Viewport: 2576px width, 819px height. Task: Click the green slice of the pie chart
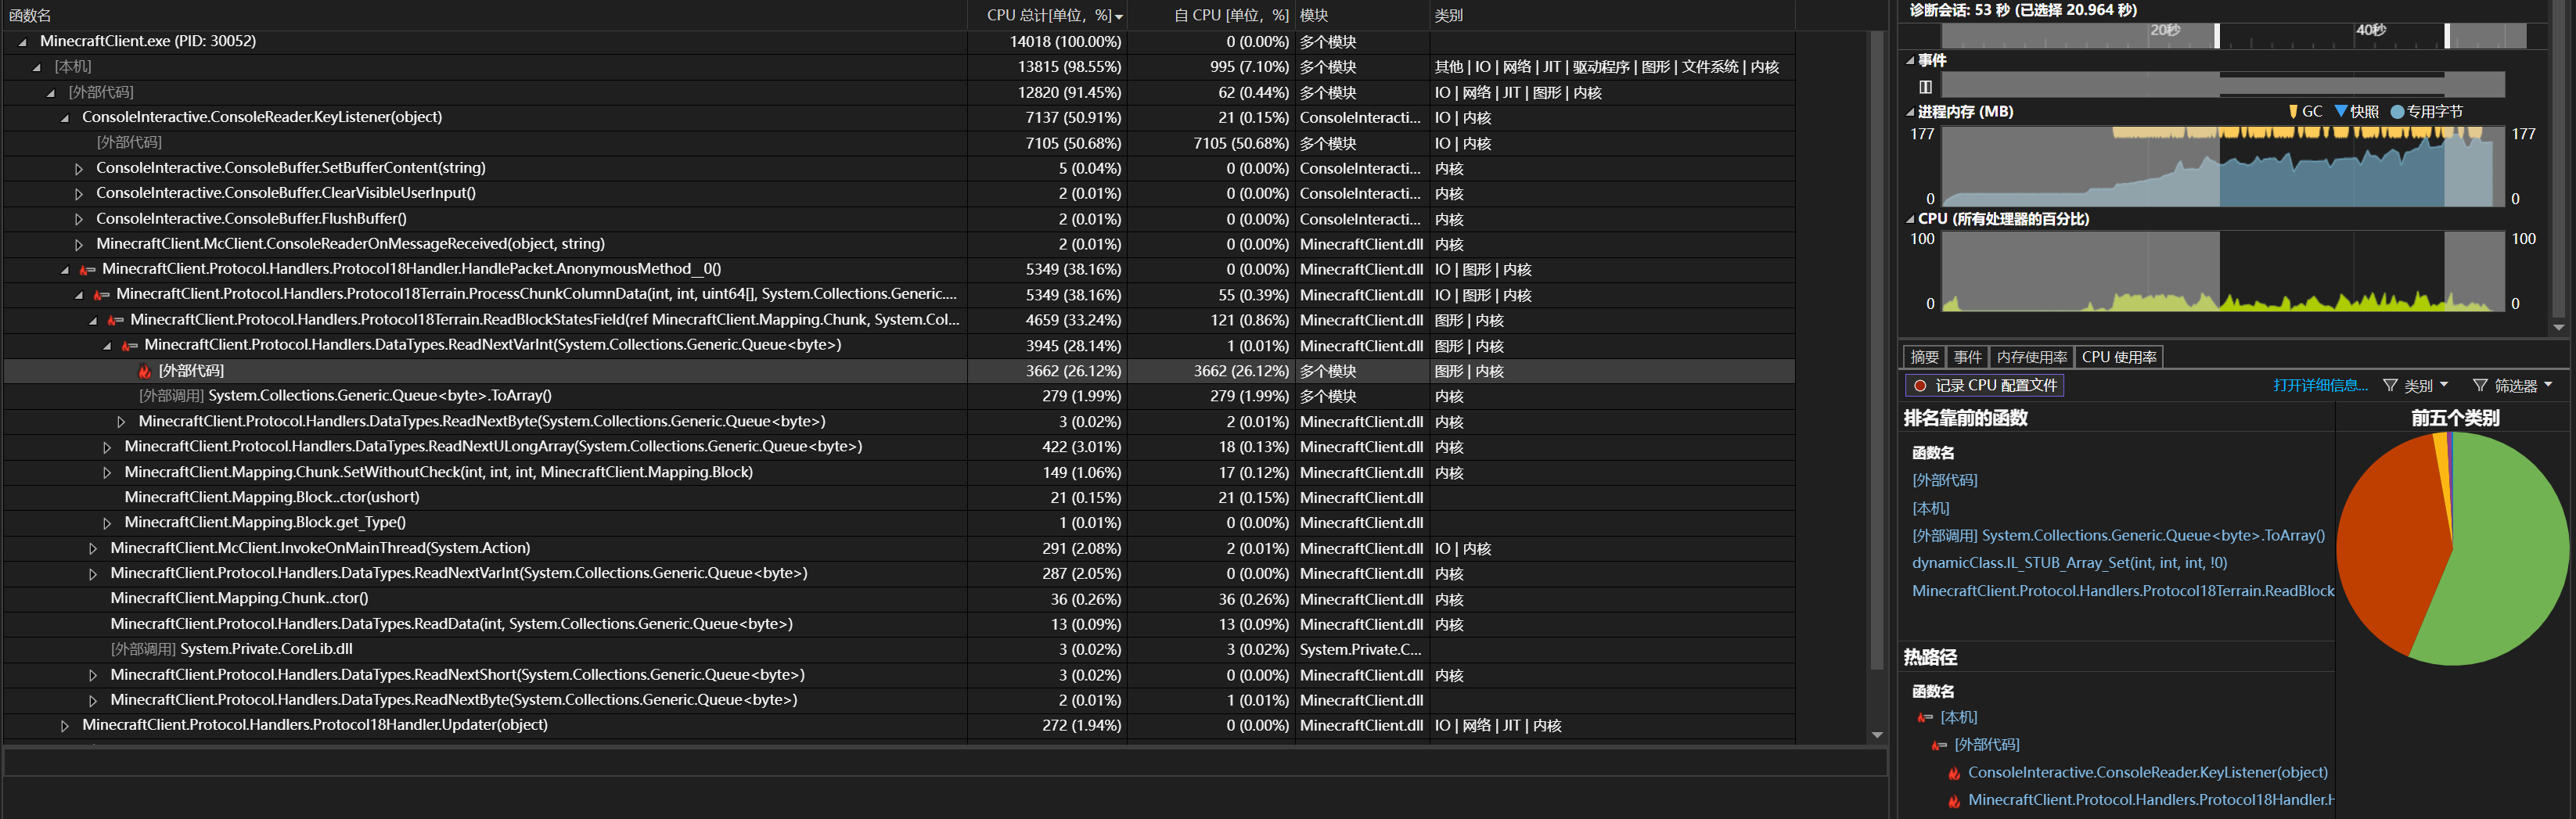click(2500, 560)
